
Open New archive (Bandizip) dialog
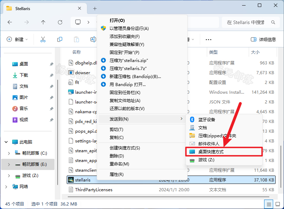(142, 77)
